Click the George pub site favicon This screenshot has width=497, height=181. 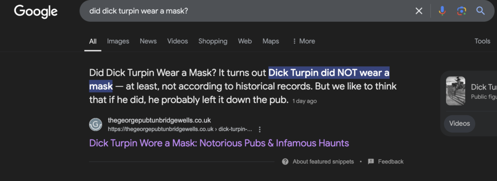pos(96,124)
